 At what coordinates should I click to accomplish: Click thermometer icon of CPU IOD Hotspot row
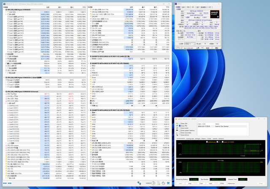pos(6,146)
